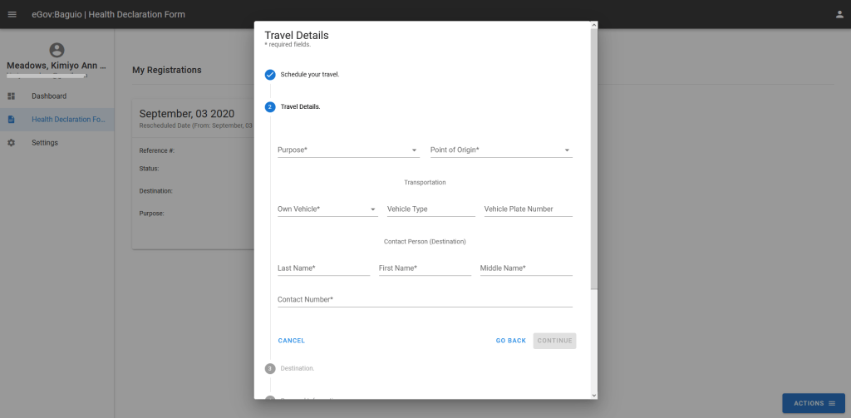Click the completed checkmark step icon

(270, 75)
